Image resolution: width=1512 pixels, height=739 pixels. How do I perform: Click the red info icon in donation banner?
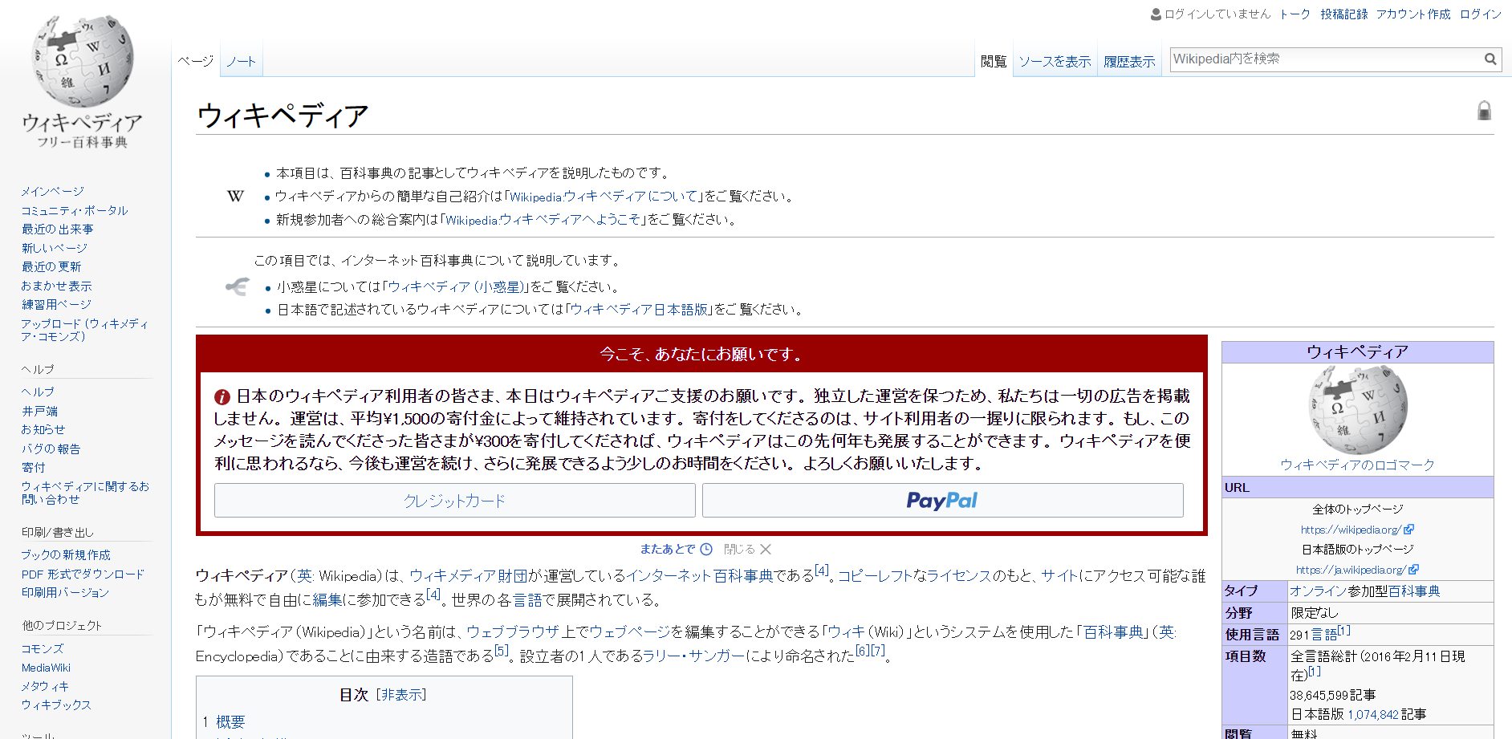pos(222,396)
